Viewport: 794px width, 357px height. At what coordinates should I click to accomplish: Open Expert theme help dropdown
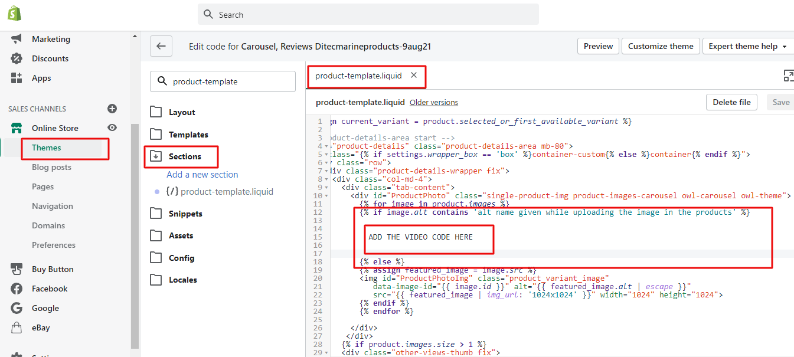[747, 46]
